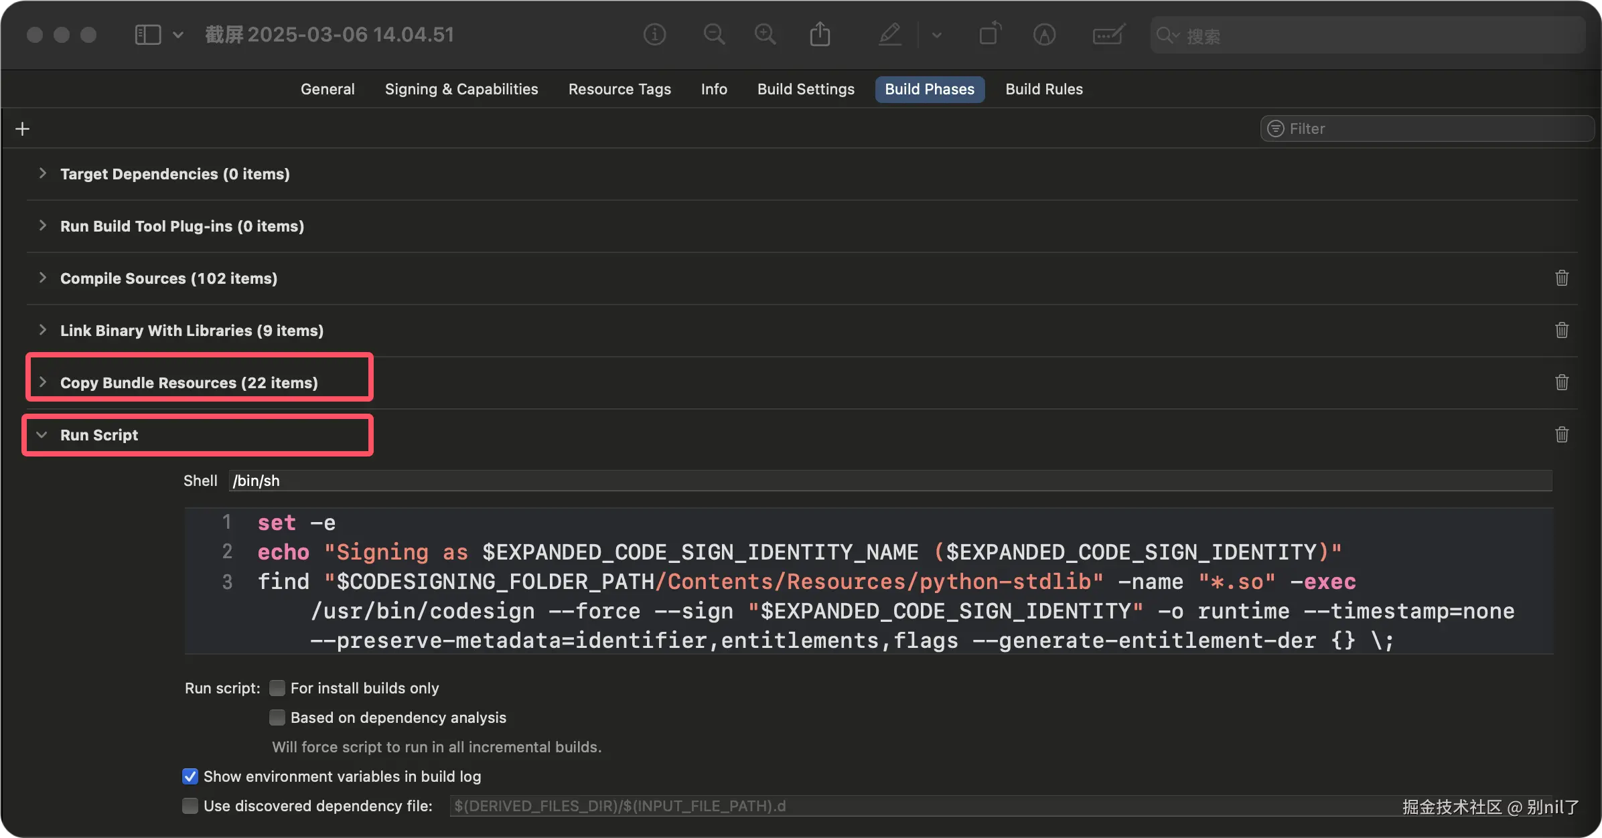This screenshot has height=838, width=1602.
Task: Select the markup pencil tool
Action: coord(890,34)
